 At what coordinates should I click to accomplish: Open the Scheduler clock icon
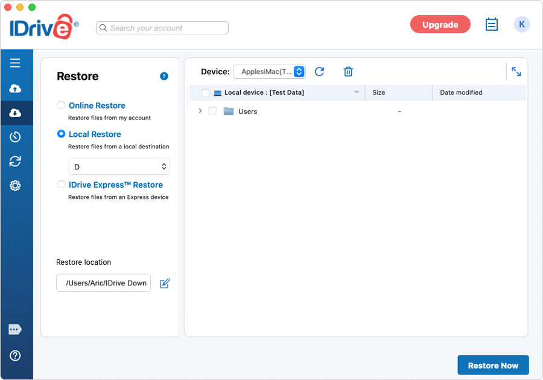[15, 137]
